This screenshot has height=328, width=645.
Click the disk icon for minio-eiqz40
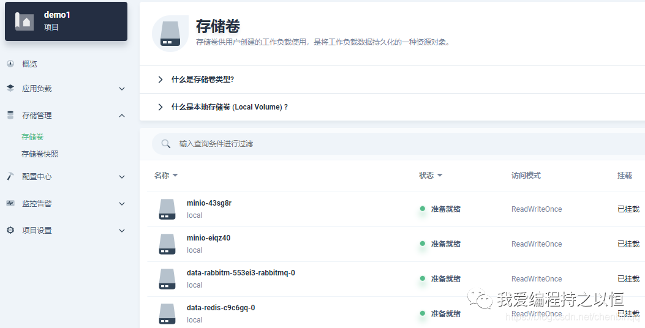click(167, 244)
